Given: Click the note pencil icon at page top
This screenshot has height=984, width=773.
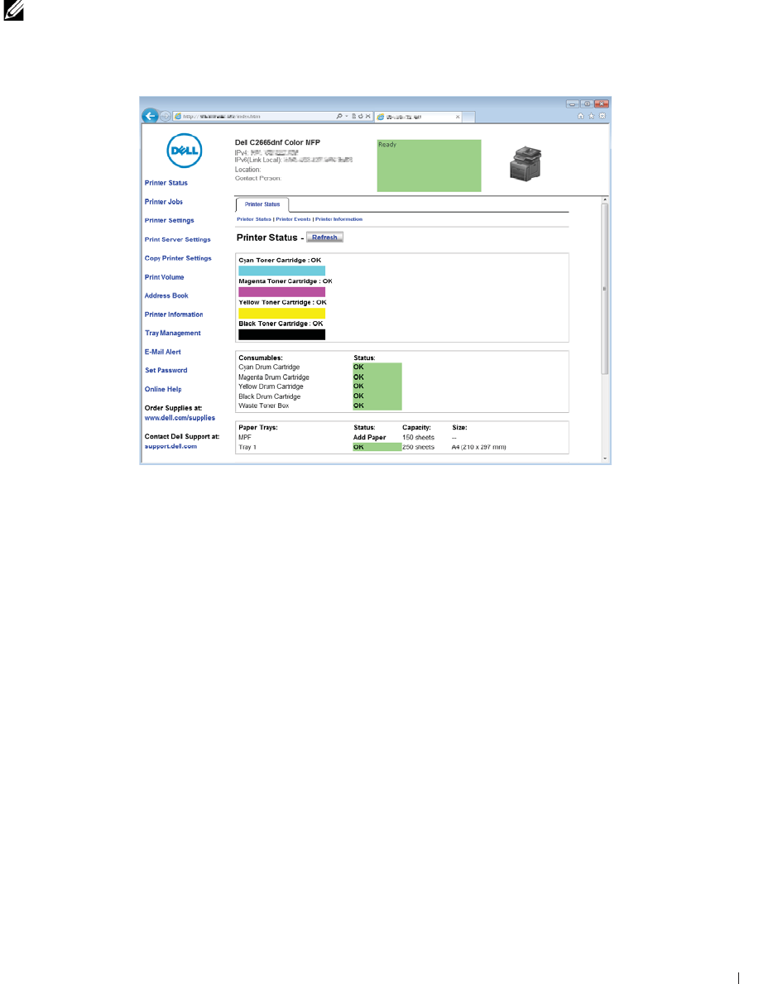Looking at the screenshot, I should [x=13, y=11].
